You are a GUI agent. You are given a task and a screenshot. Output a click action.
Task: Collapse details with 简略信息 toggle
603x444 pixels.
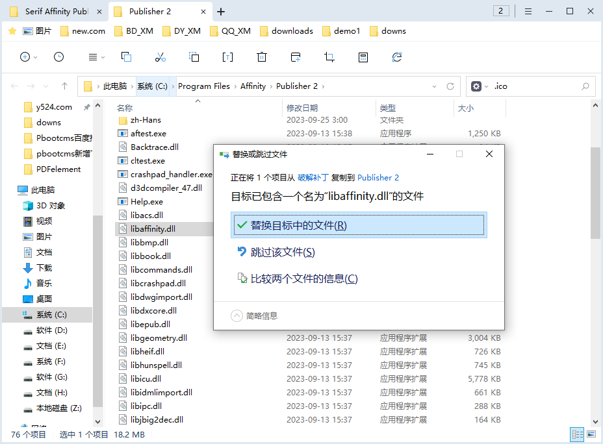pos(254,315)
